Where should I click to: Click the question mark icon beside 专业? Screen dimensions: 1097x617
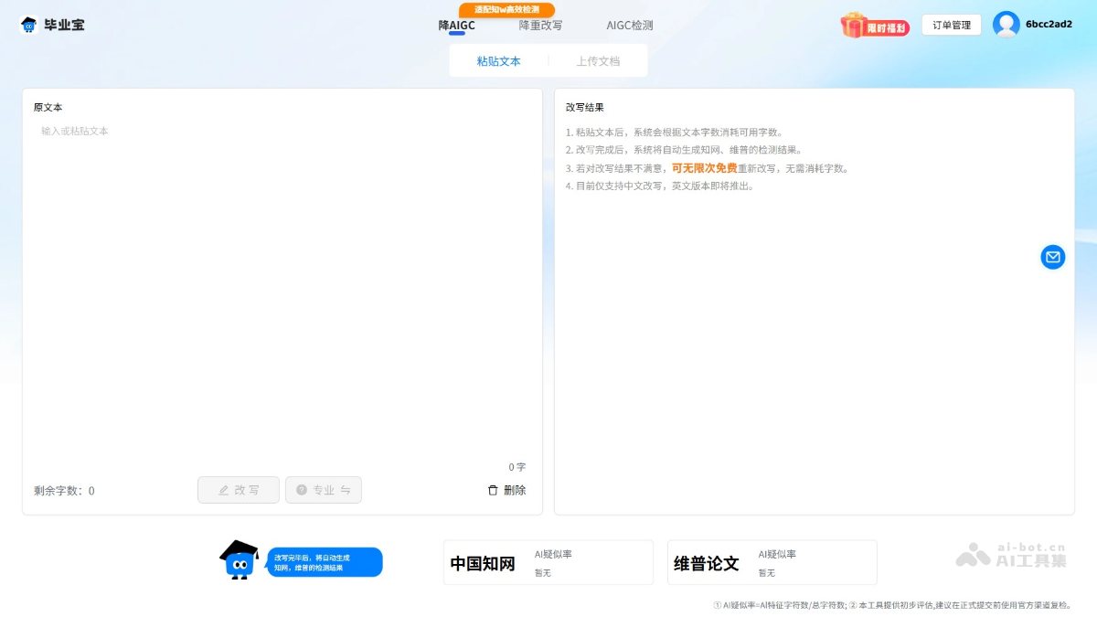pos(302,490)
